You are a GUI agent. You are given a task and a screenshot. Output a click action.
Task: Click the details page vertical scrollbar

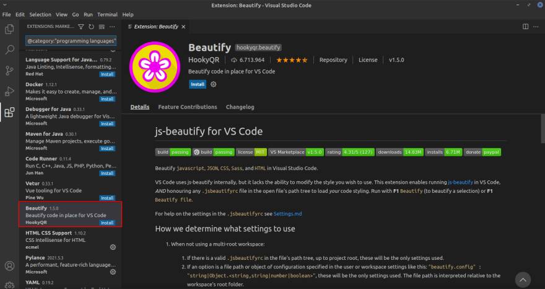(x=543, y=128)
